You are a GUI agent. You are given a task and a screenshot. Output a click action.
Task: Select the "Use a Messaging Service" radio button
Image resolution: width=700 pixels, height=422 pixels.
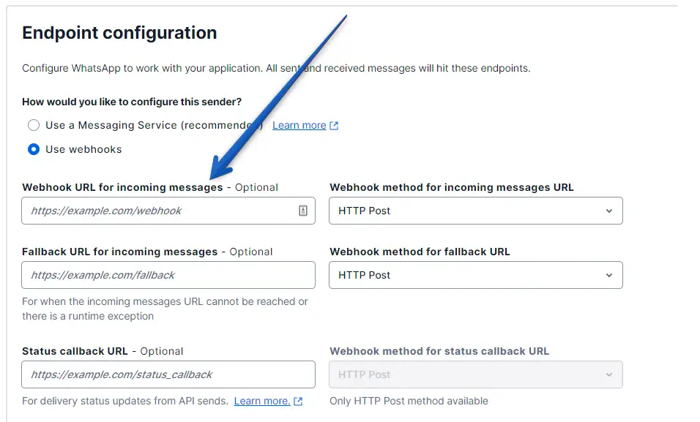[34, 125]
